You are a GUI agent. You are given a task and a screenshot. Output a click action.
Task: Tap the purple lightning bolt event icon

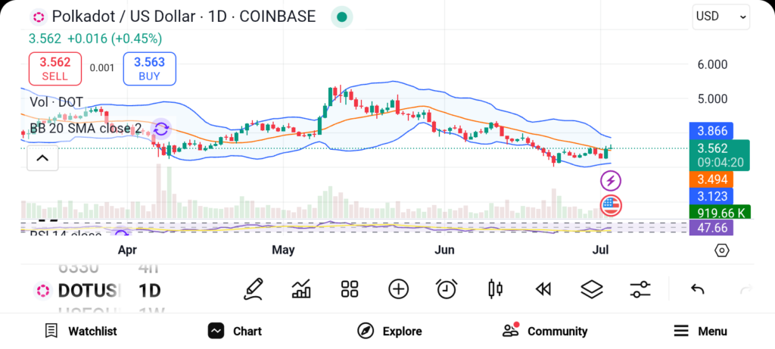click(x=611, y=181)
